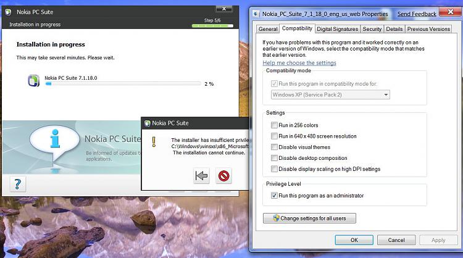Click the Nokia PC Suite 7.1.18.0 progress bar
This screenshot has height=258, width=463.
click(x=123, y=84)
